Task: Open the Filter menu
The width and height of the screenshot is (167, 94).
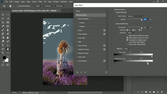Action: [x=40, y=2]
